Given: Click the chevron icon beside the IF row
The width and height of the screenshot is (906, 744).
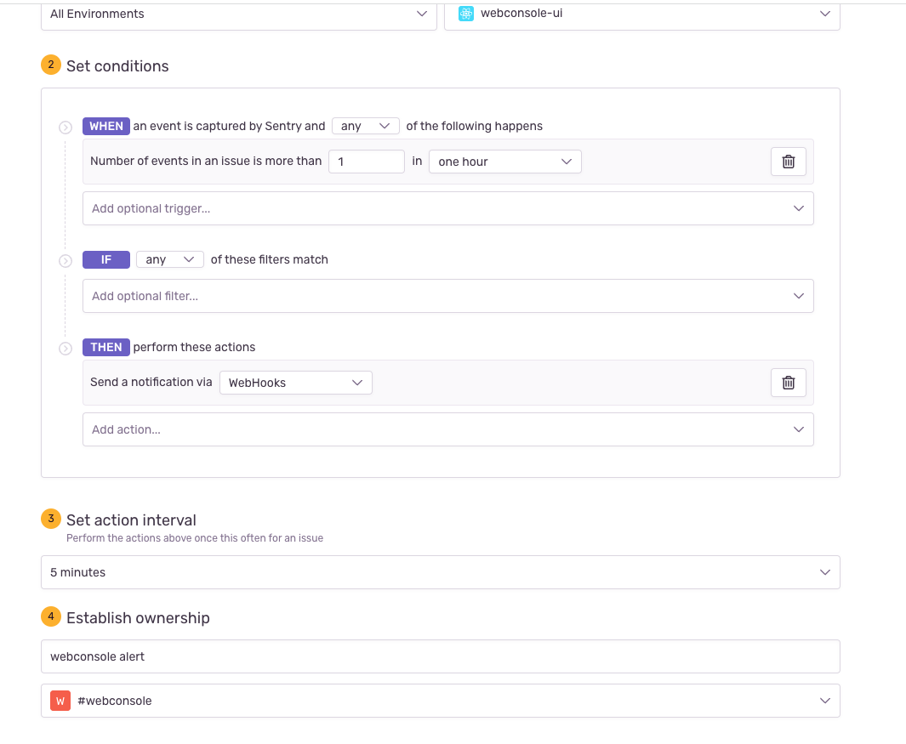Looking at the screenshot, I should (66, 260).
